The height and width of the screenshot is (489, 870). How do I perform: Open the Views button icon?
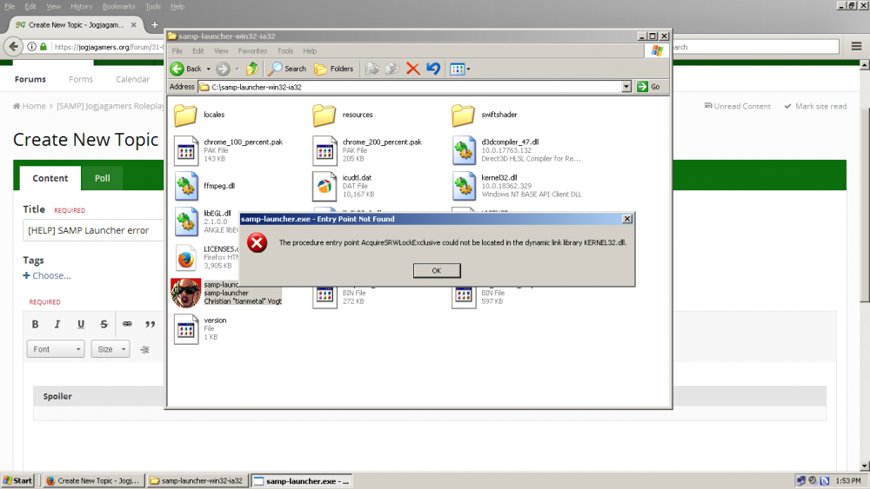pos(458,69)
